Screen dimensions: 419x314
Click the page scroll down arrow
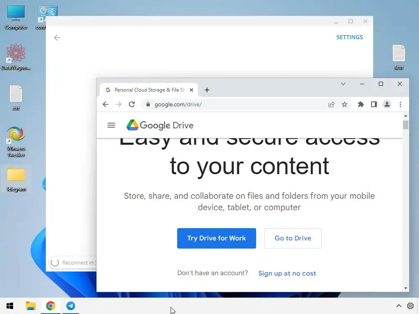405,288
